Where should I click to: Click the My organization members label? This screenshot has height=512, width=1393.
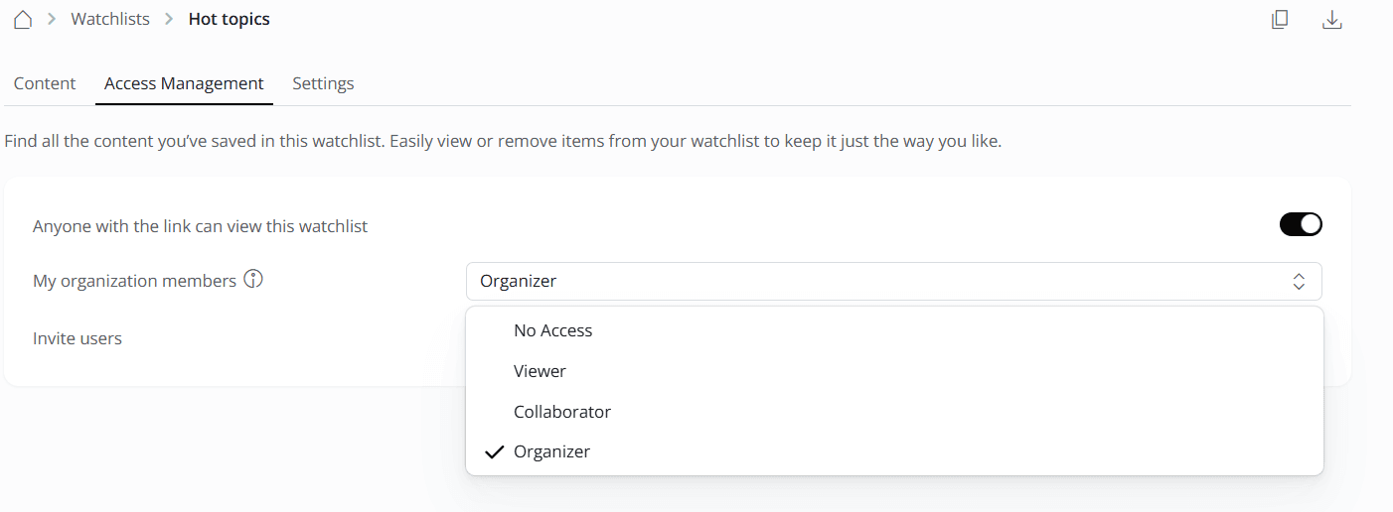[x=134, y=281]
